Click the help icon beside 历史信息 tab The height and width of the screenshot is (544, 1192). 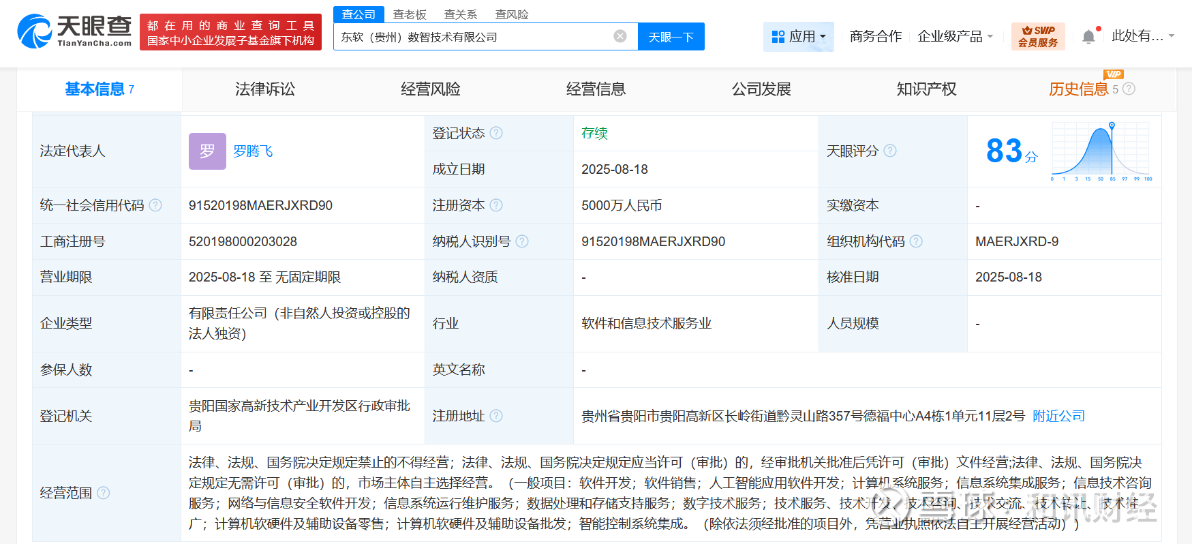1129,89
